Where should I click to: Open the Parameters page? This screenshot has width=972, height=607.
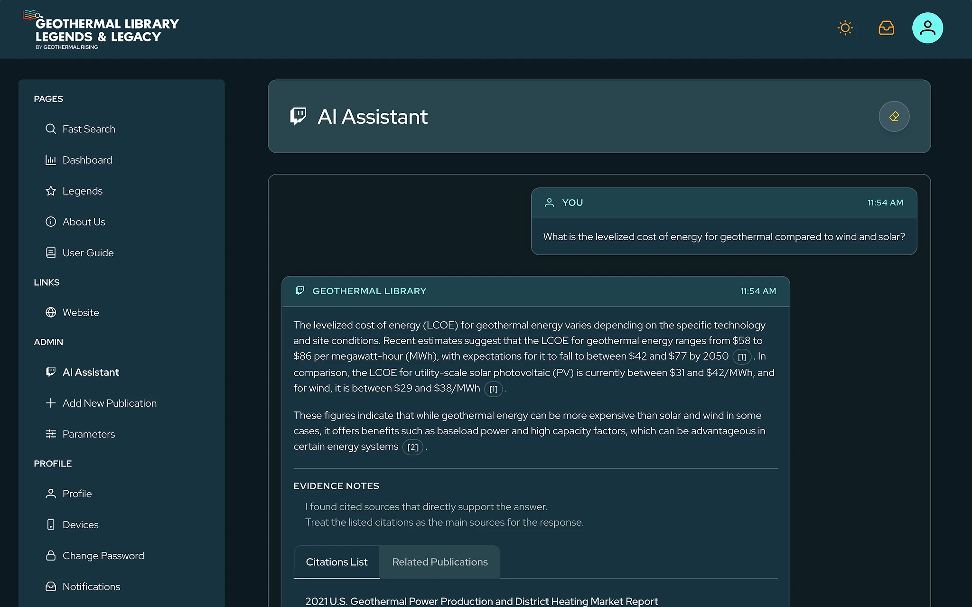[89, 434]
